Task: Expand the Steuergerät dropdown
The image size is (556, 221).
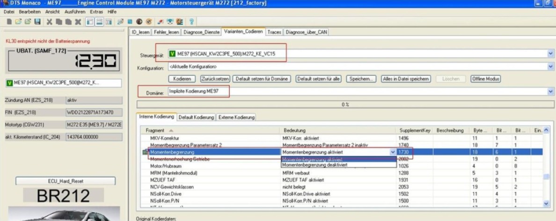Action: (550, 54)
